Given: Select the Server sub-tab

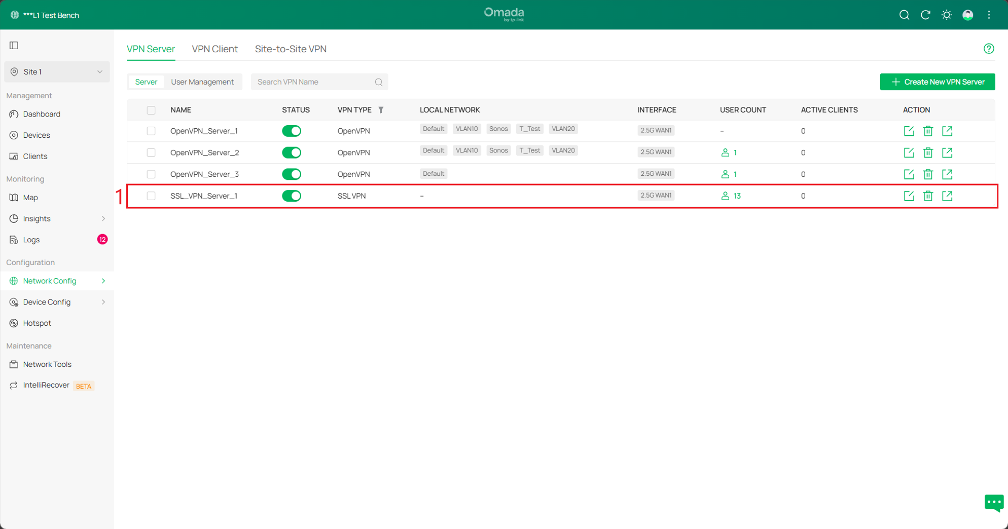Looking at the screenshot, I should point(146,82).
